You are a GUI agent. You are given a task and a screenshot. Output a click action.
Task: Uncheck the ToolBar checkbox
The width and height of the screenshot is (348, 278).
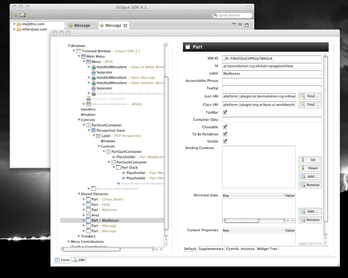point(225,112)
